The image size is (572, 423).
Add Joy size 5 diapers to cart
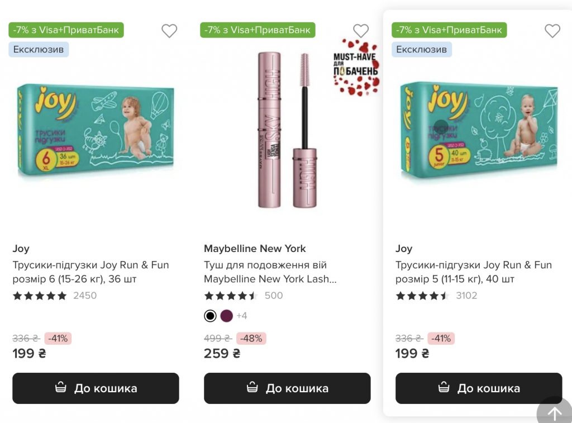[x=479, y=388]
